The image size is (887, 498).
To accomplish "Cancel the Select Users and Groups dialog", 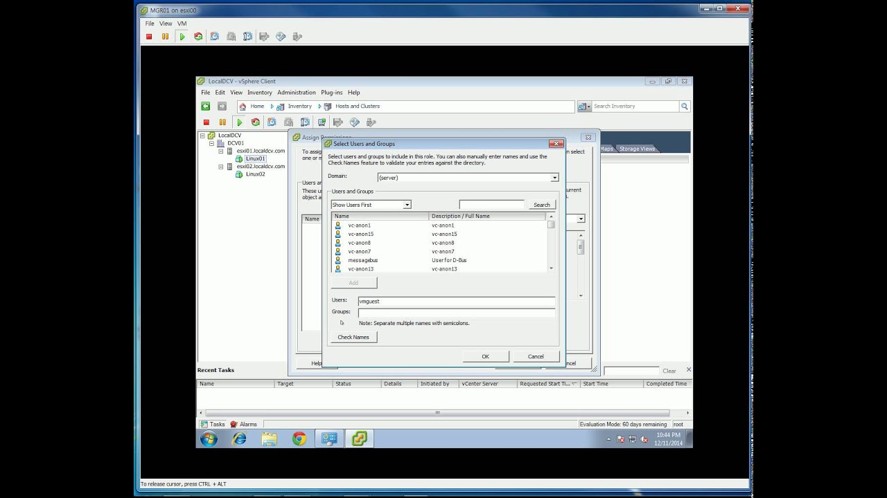I will coord(536,356).
